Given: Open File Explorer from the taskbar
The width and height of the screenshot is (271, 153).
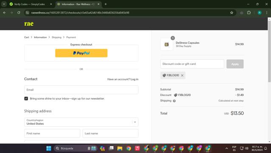Looking at the screenshot, I should click(x=120, y=148).
